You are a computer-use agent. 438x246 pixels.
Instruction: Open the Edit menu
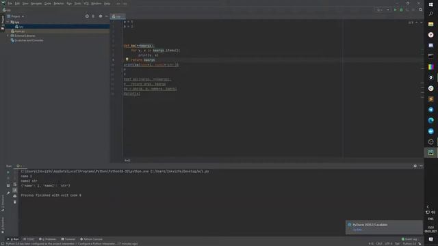coord(17,3)
